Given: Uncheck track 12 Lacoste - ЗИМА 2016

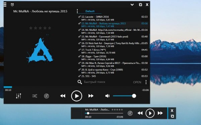Looking at the screenshot, I should pos(79,17).
